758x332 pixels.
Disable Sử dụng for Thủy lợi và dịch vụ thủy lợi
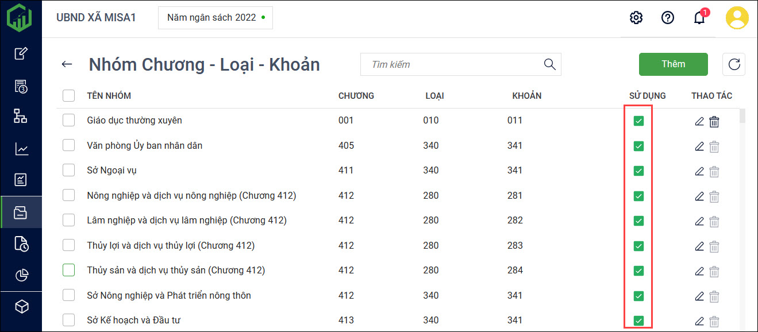[638, 246]
